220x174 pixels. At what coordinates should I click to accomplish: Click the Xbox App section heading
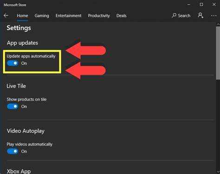(19, 171)
